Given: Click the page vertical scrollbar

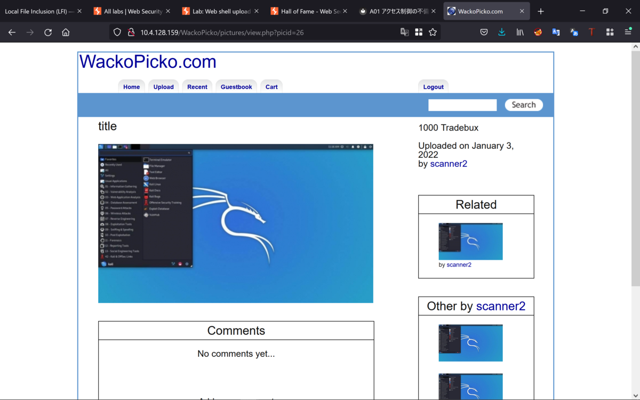Looking at the screenshot, I should [x=635, y=169].
